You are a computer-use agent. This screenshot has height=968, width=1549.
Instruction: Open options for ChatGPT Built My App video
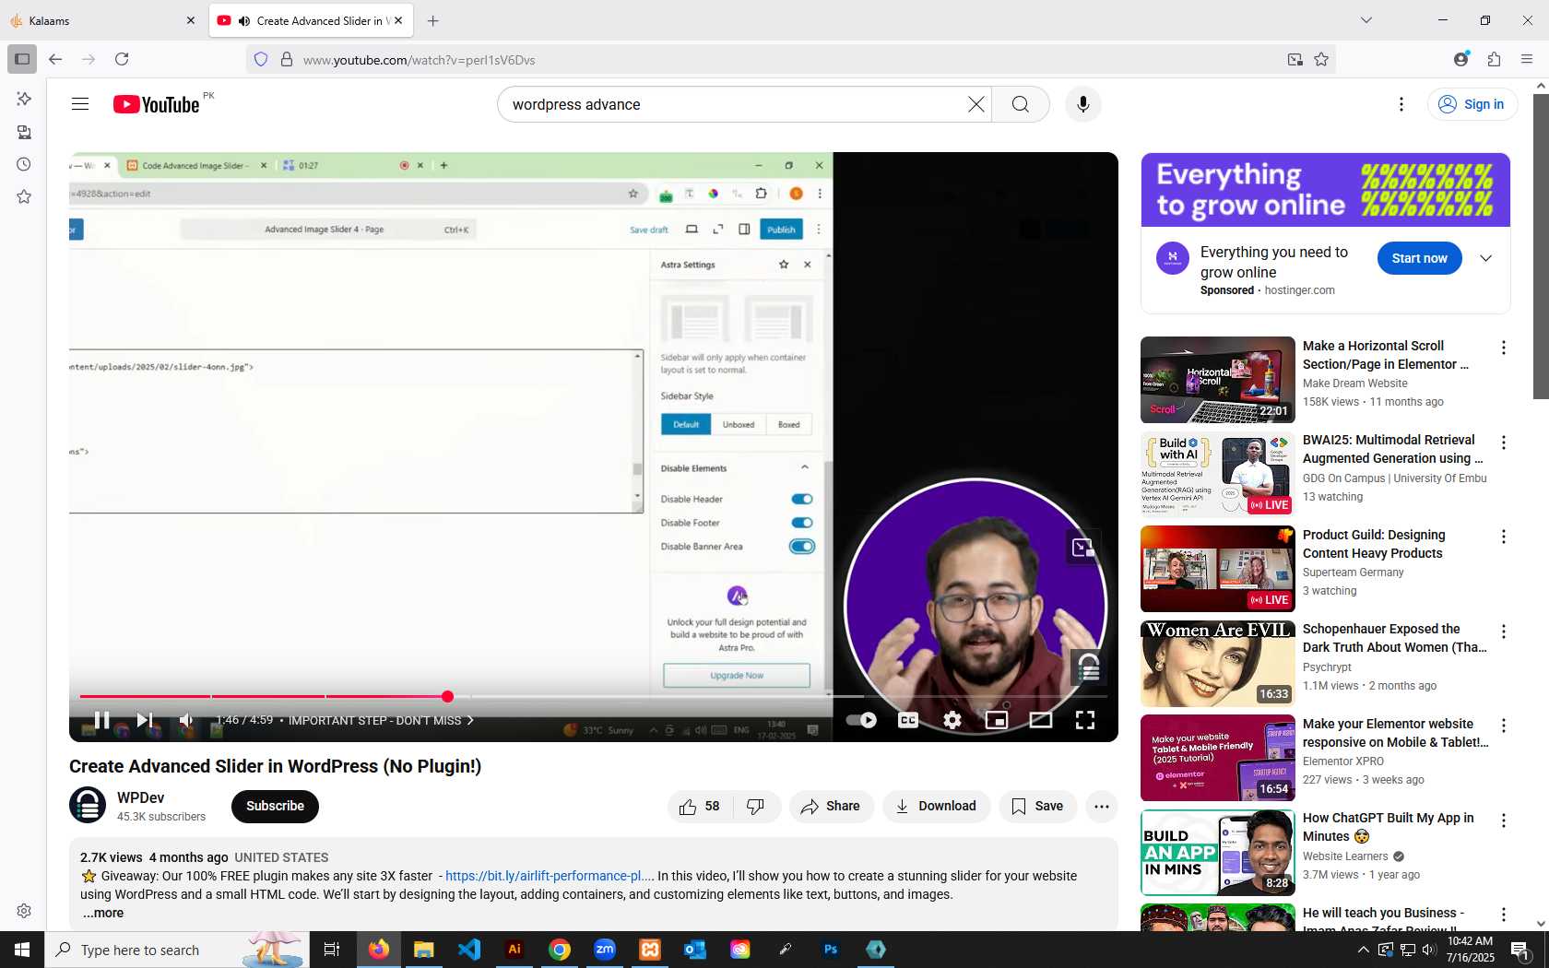coord(1503,820)
